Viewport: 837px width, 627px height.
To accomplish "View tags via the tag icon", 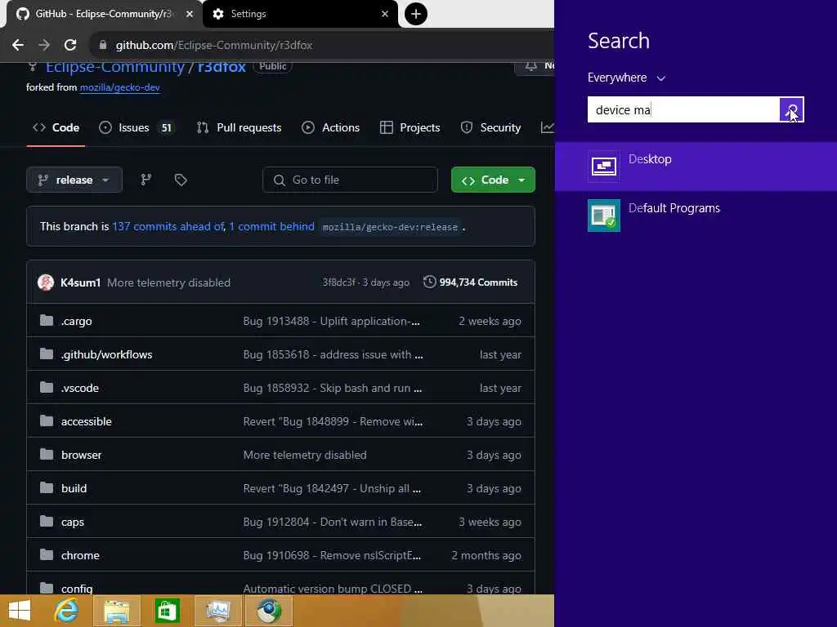I will pyautogui.click(x=181, y=180).
